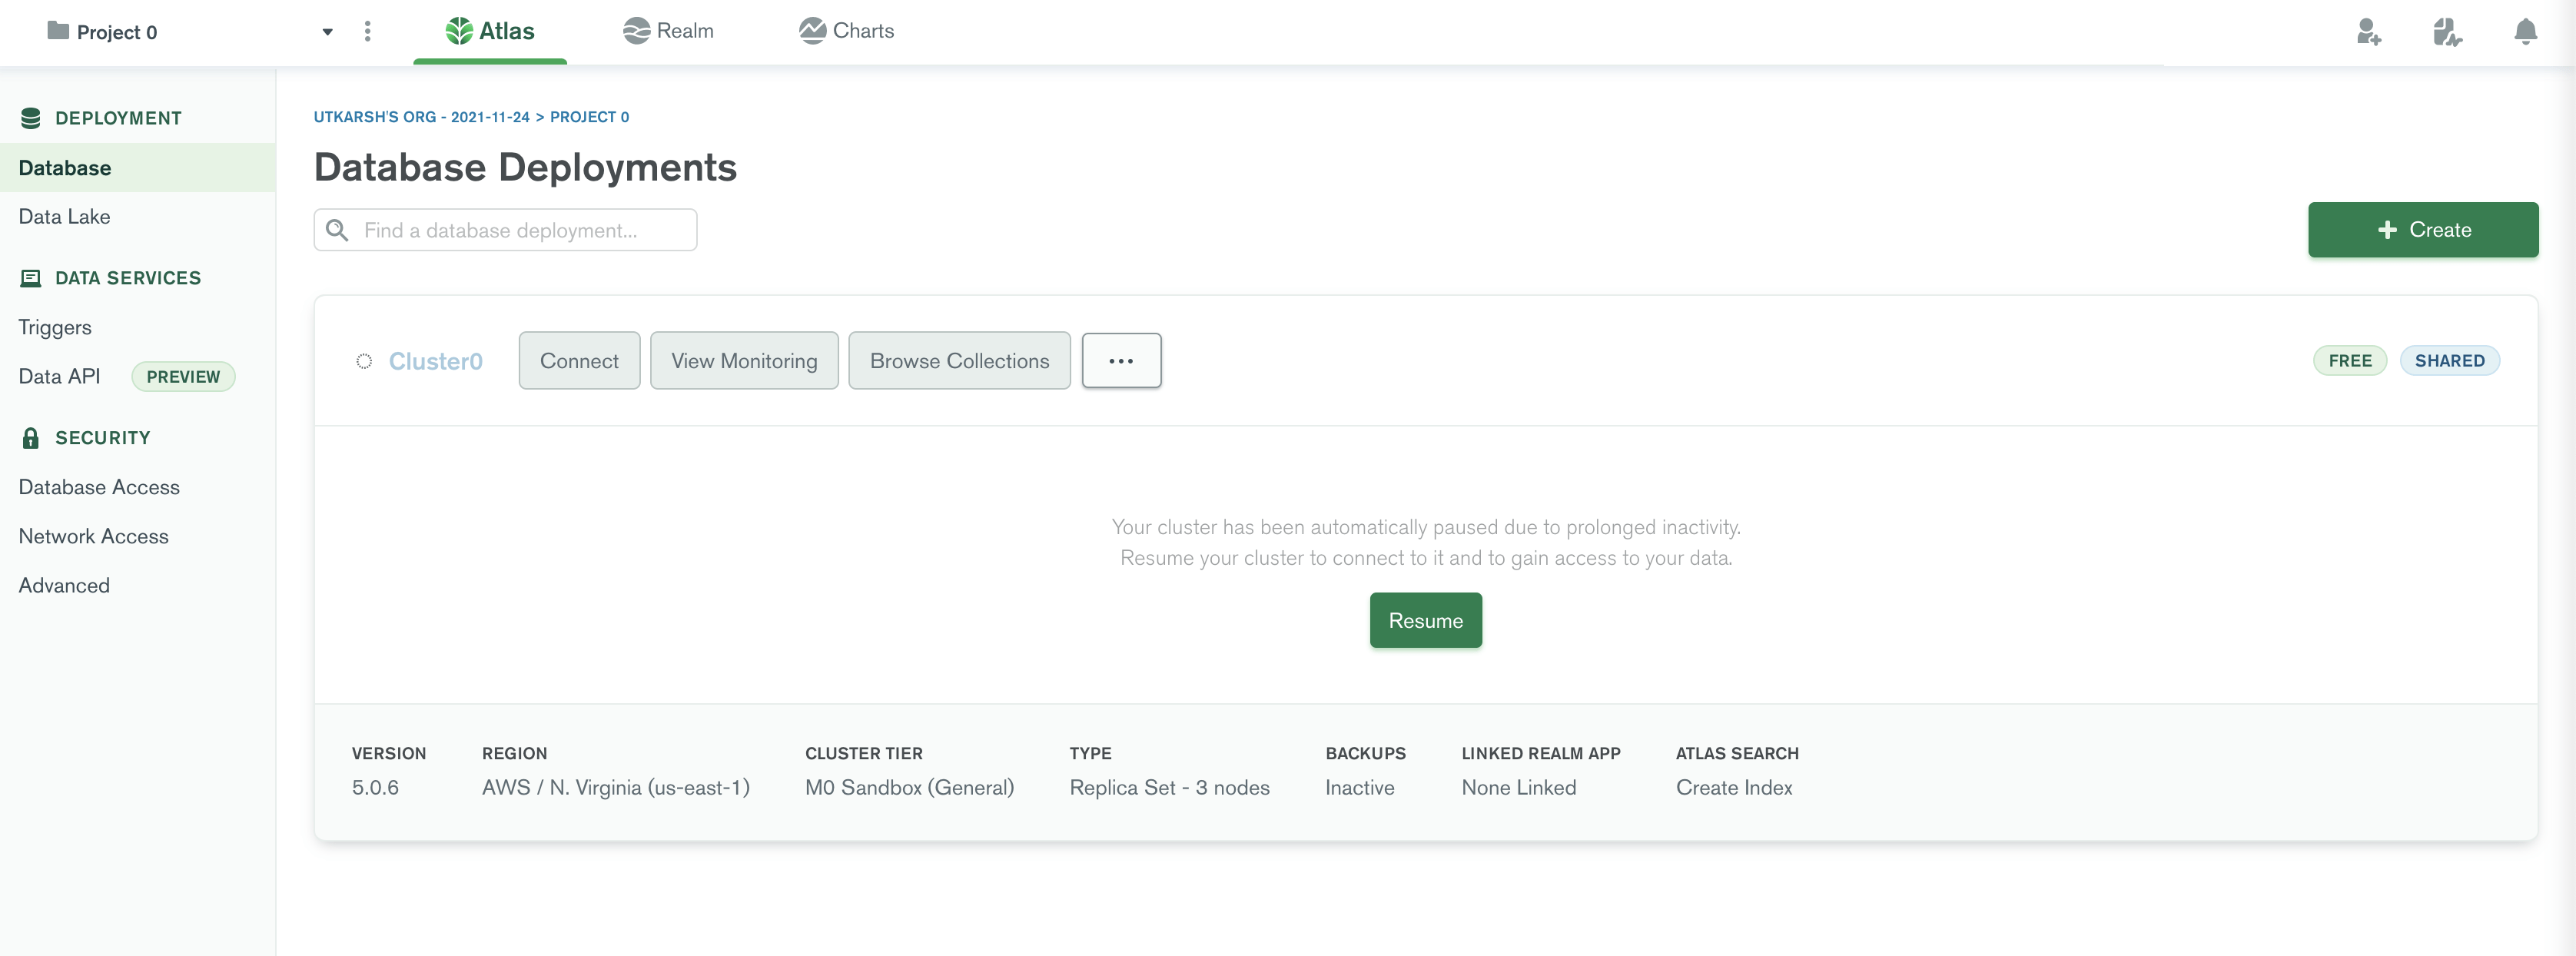Open the project options three-dot menu
2576x956 pixels.
(x=367, y=31)
